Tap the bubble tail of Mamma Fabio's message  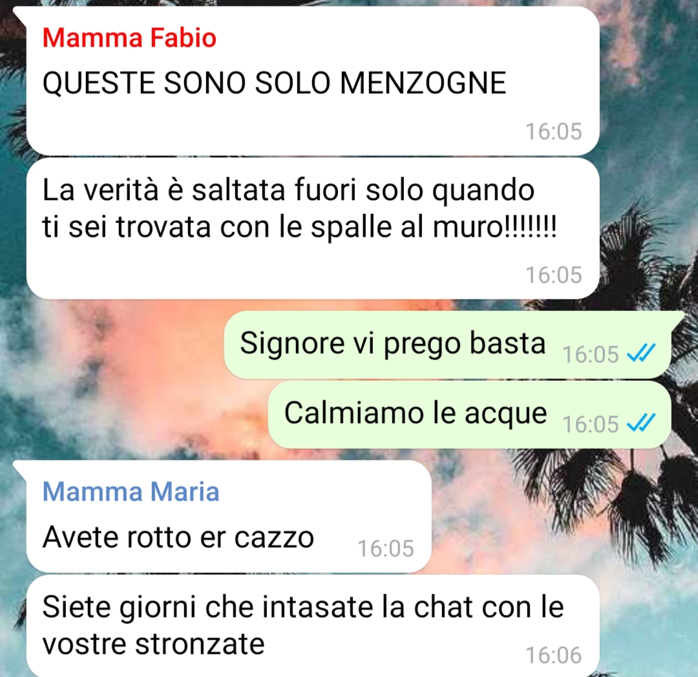click(x=21, y=14)
